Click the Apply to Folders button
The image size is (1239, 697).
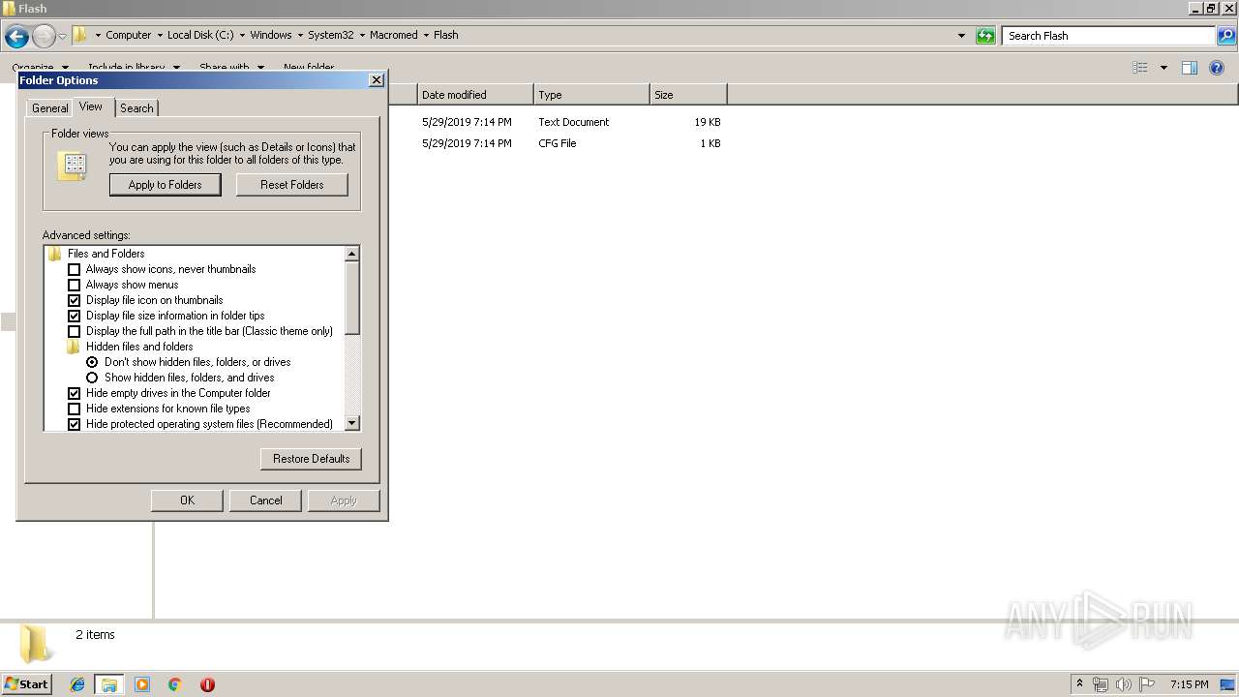166,185
